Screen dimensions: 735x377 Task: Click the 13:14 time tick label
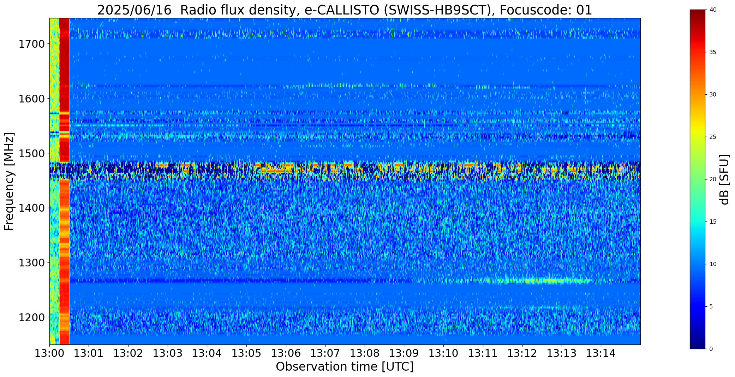coord(601,353)
